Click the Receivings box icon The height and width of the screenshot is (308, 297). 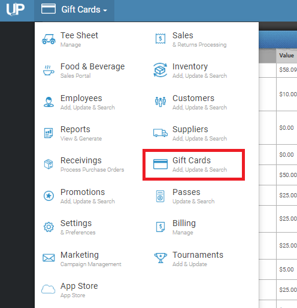(x=49, y=164)
